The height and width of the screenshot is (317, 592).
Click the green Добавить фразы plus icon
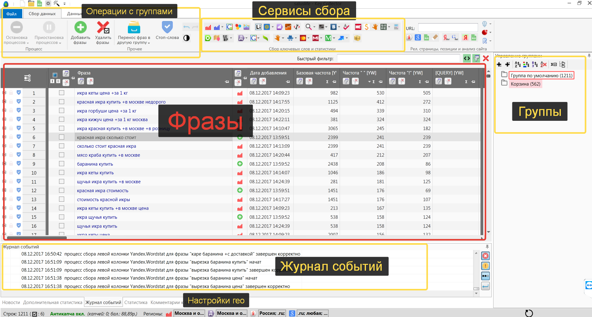[80, 27]
